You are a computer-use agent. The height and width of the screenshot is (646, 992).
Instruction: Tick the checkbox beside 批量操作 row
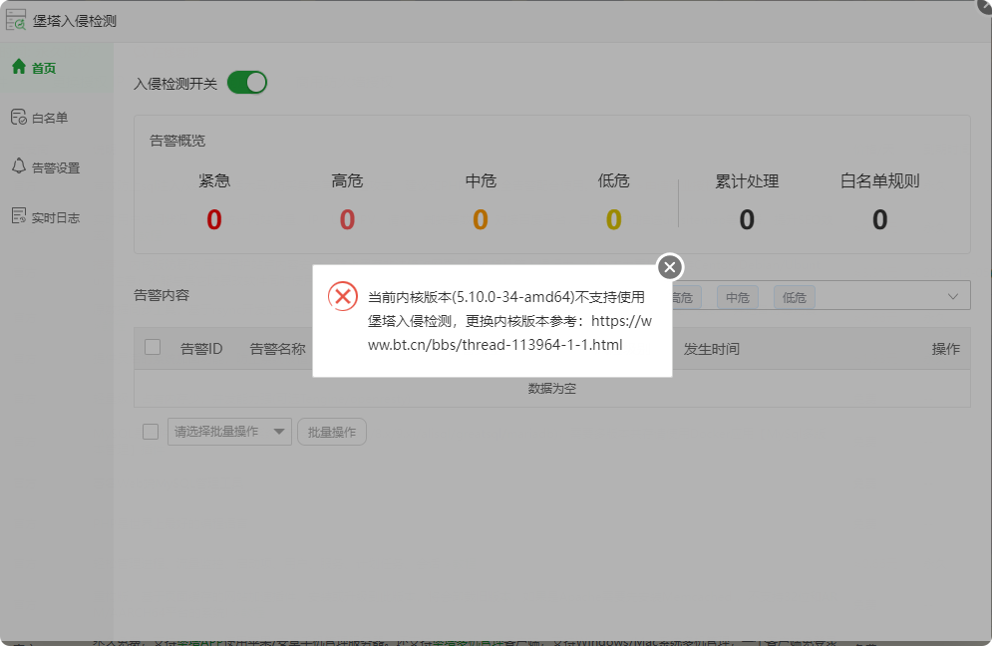(151, 432)
